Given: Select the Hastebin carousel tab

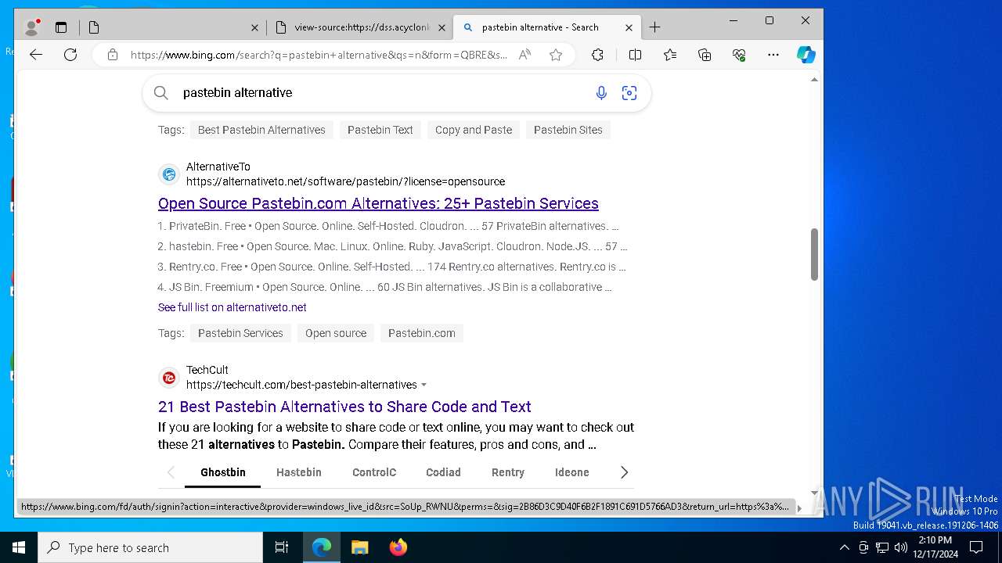Looking at the screenshot, I should click(299, 472).
